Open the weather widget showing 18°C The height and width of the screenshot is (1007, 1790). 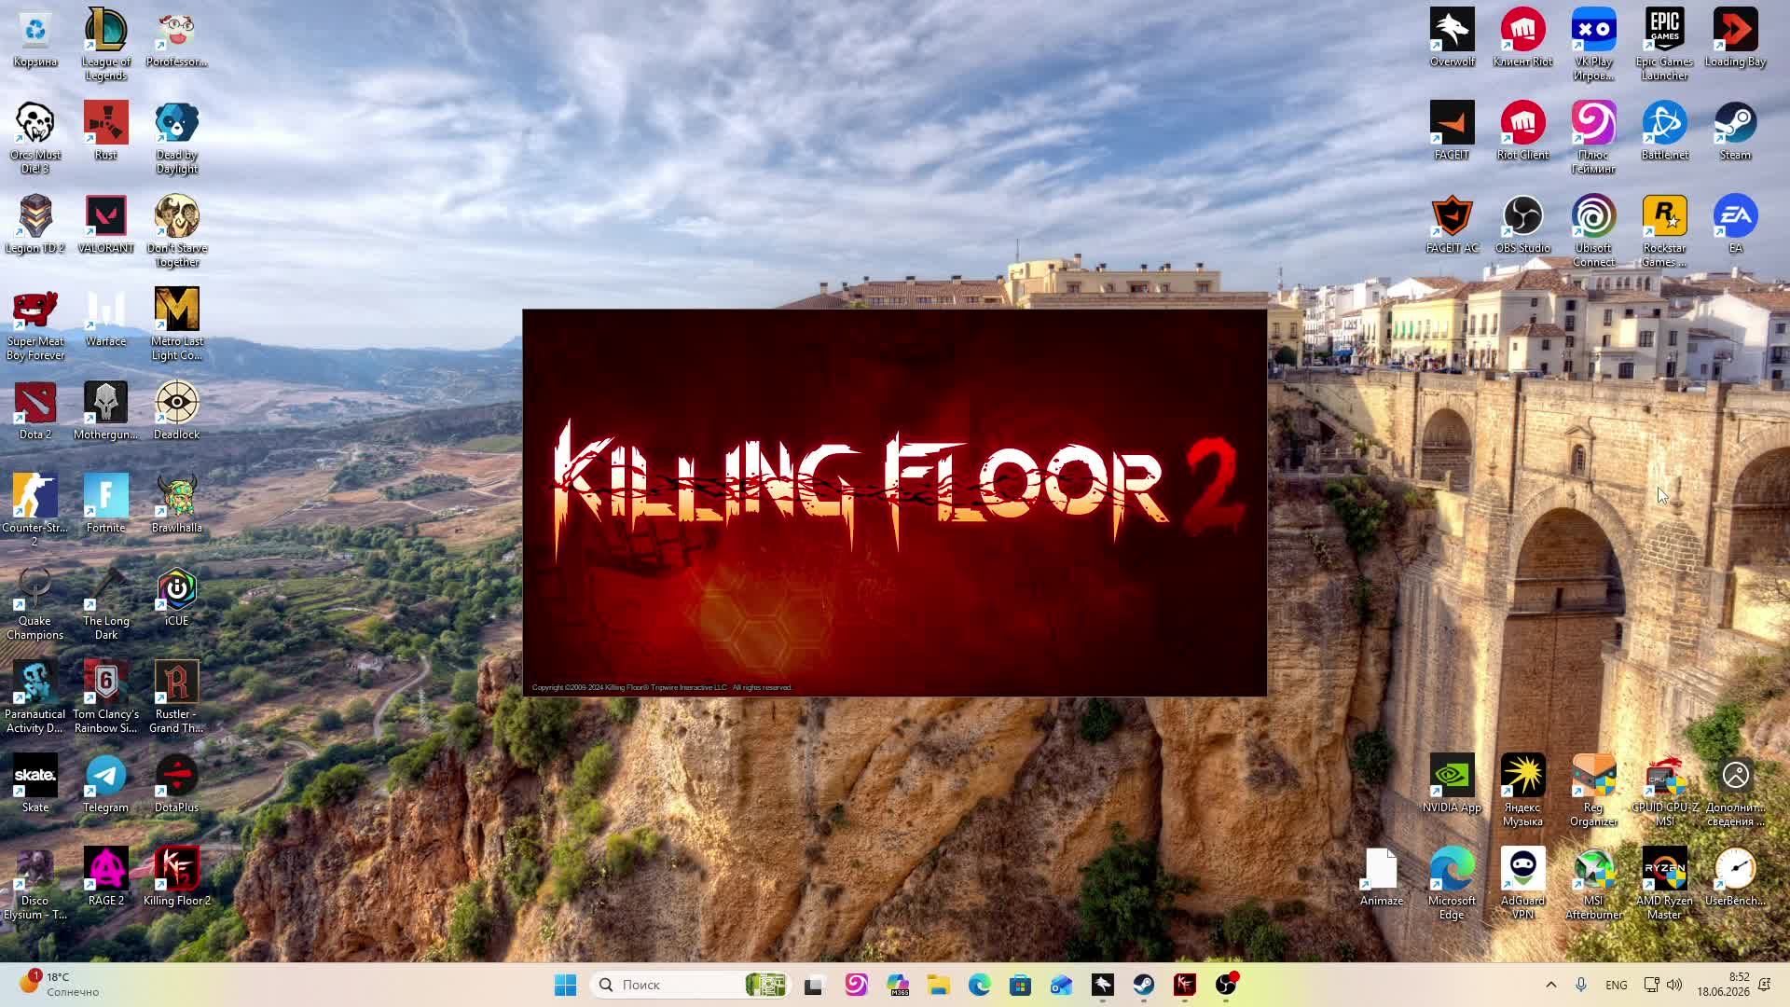[x=60, y=985]
